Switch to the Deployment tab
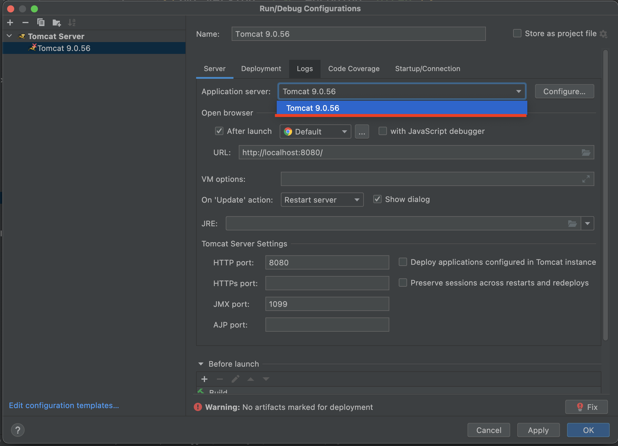Viewport: 618px width, 446px height. pyautogui.click(x=261, y=69)
